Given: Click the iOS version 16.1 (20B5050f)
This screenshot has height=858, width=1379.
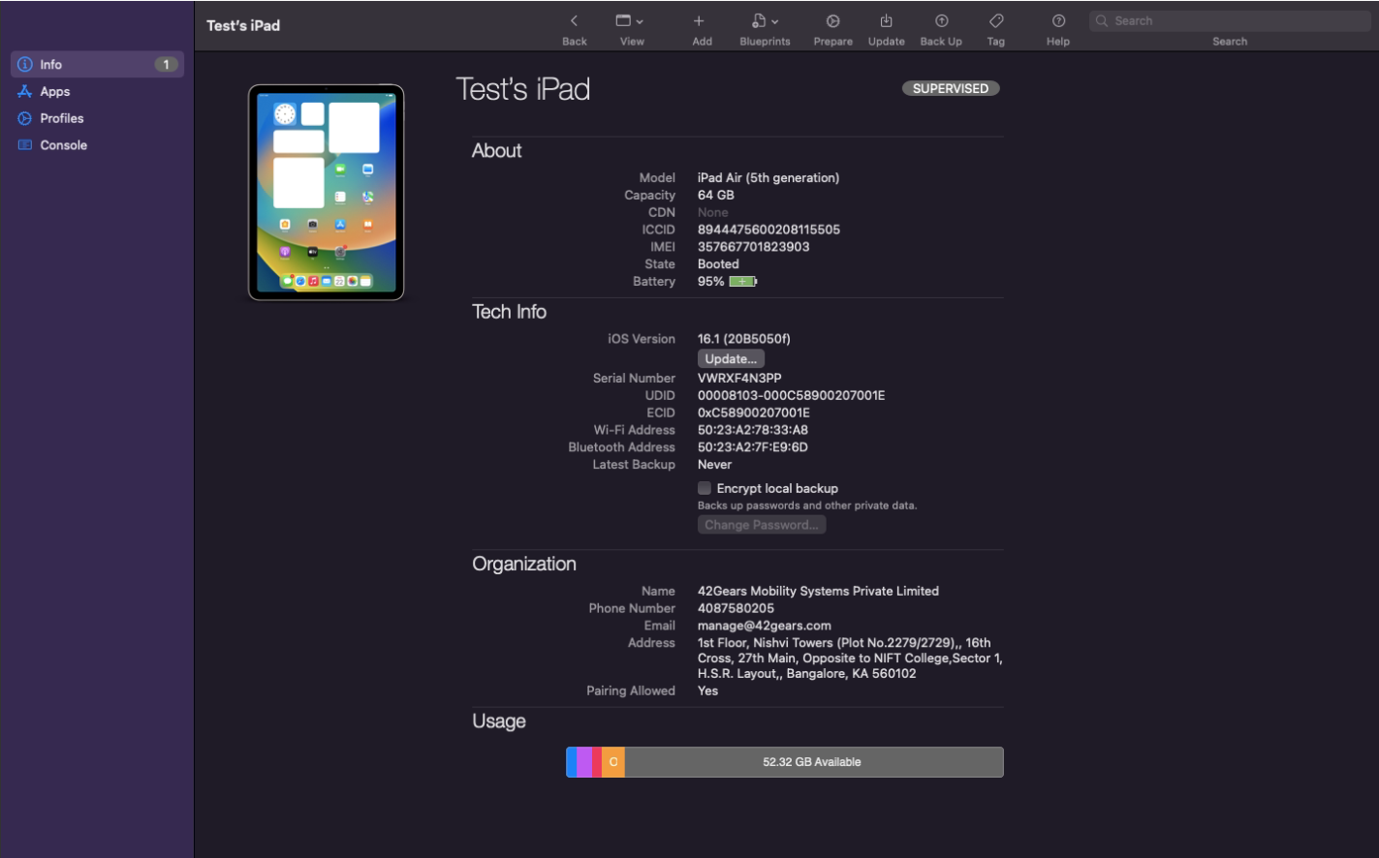Looking at the screenshot, I should pyautogui.click(x=744, y=339).
